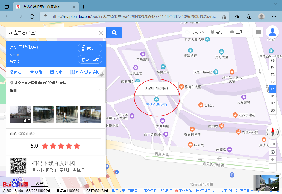Click the browser refresh button

click(32, 16)
